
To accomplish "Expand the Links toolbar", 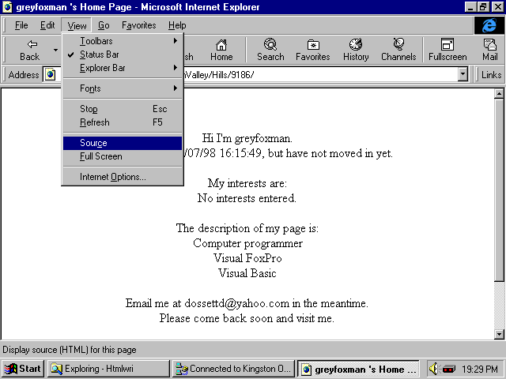I will point(491,75).
